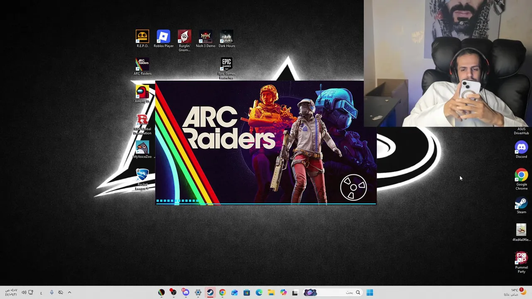
Task: Open Epic Games Launcher desktop icon
Action: 227,69
